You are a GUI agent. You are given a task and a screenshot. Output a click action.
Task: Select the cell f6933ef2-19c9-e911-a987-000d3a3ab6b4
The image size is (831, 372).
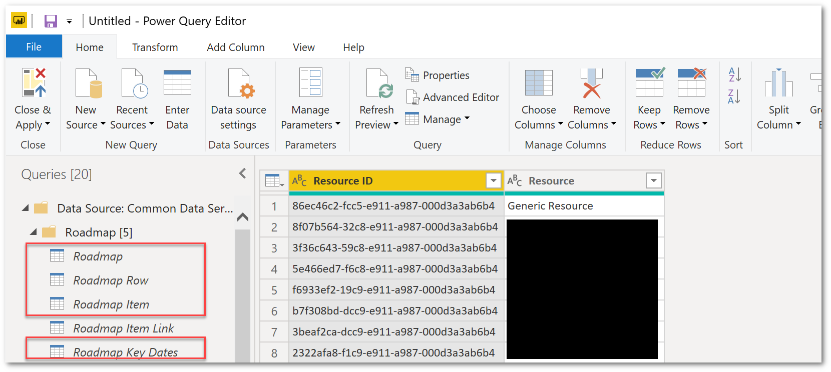pos(396,290)
